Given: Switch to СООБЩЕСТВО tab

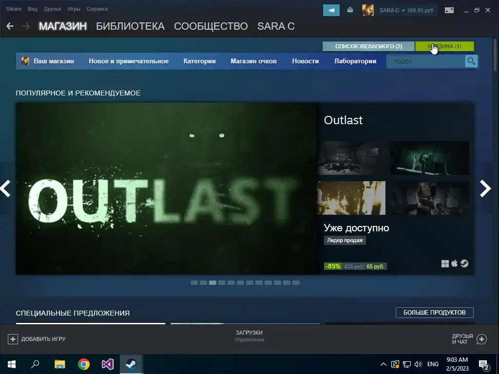Looking at the screenshot, I should [x=211, y=26].
